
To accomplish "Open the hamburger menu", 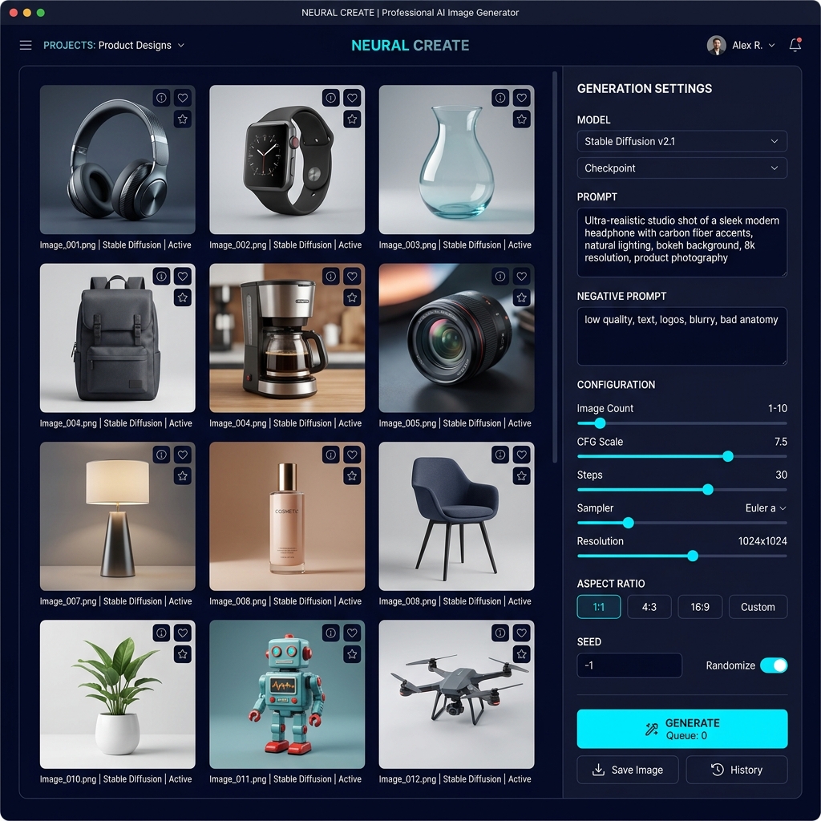I will pos(26,46).
